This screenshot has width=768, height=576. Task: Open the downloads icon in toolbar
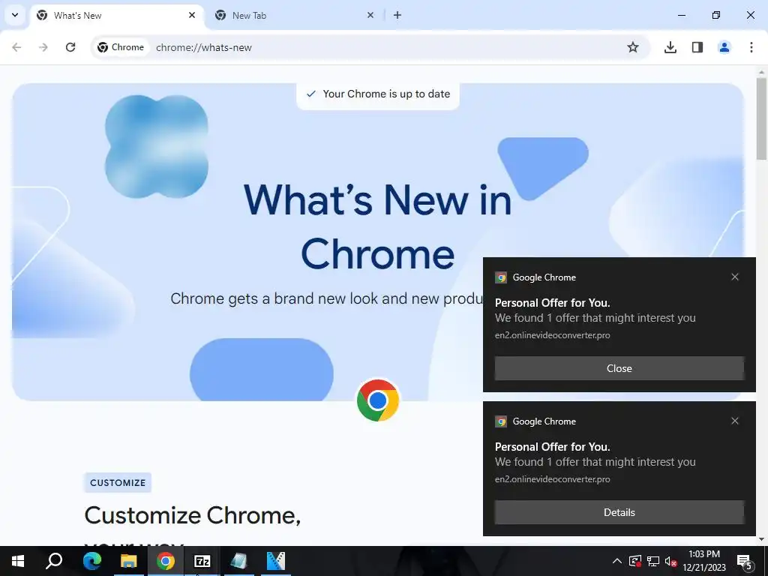pos(670,47)
